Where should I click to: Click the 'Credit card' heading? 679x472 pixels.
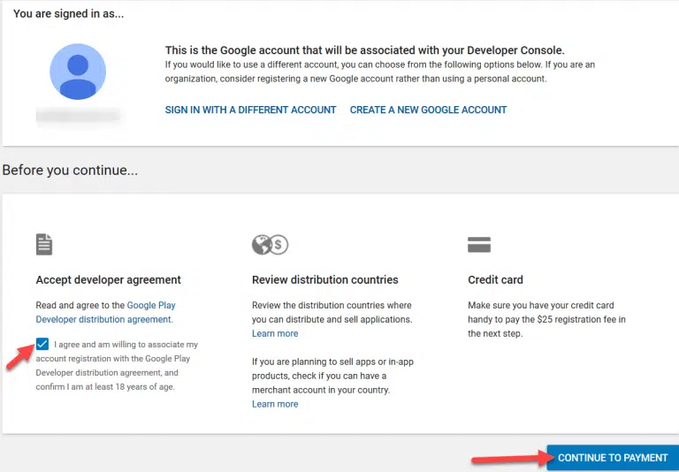tap(495, 279)
